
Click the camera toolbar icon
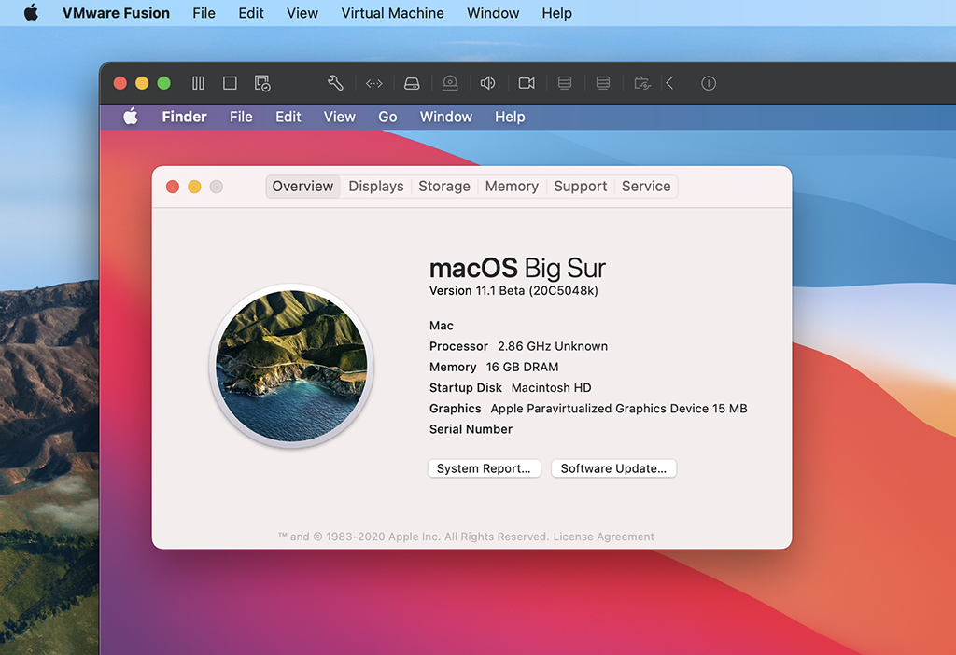click(x=526, y=82)
